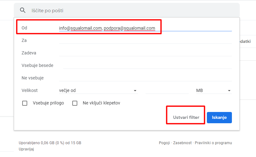Click the 'Zadeva' subject field

click(x=145, y=53)
